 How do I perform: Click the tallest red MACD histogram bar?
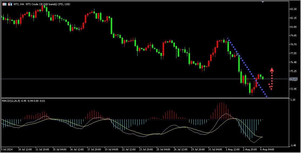point(221,111)
